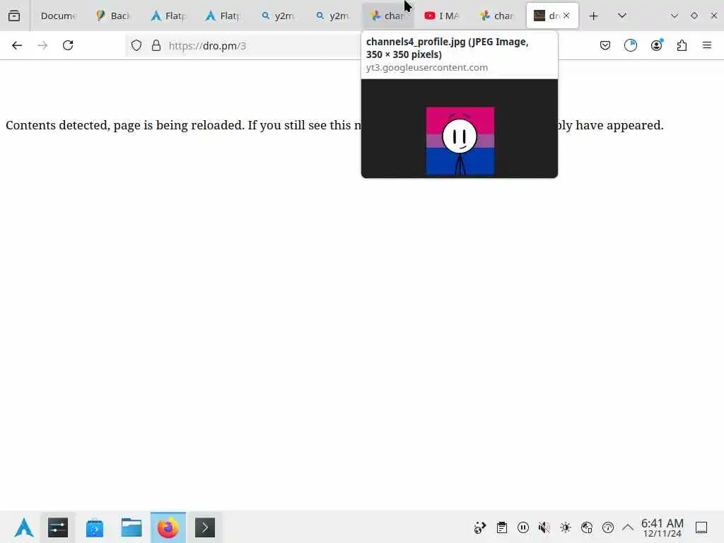Switch to the Back tab
Screen dimensions: 724x543
tap(114, 16)
